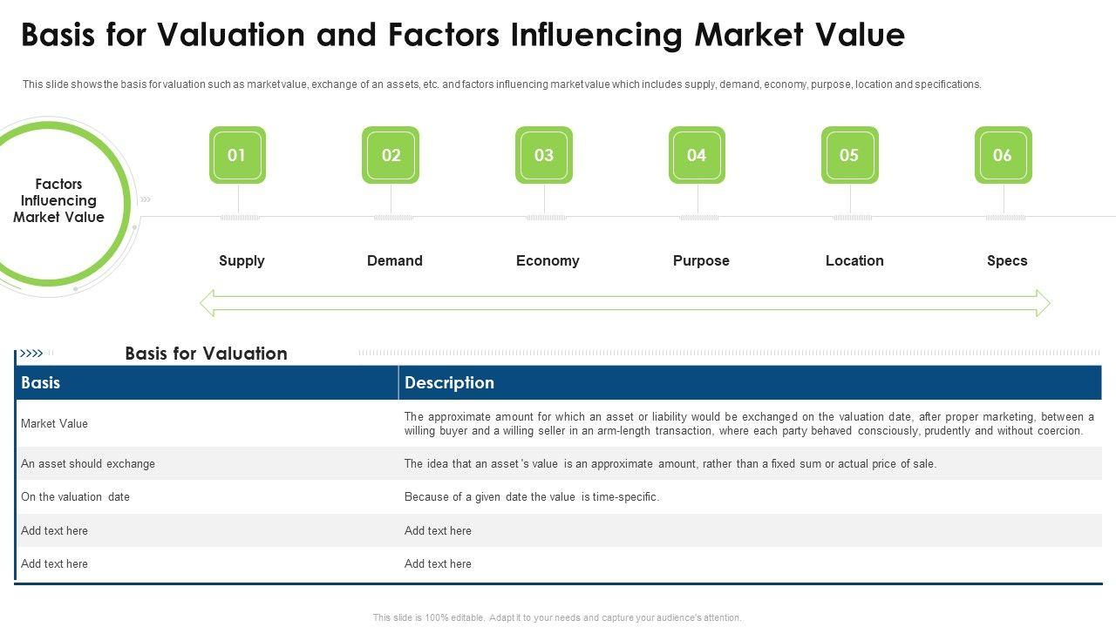Click the 03 numbered badge above Economy
This screenshot has width=1116, height=627.
click(x=544, y=155)
